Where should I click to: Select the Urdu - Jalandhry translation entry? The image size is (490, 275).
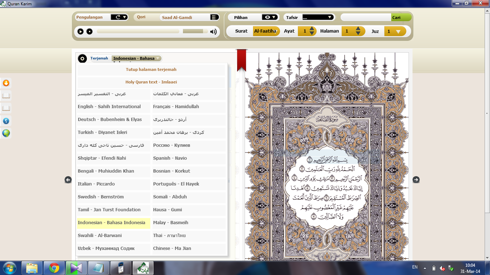tap(189, 120)
